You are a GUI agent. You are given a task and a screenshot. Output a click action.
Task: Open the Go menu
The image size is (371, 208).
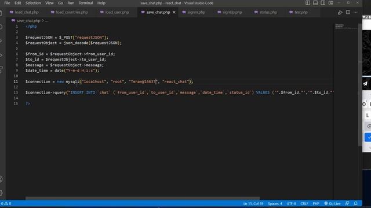tap(60, 3)
